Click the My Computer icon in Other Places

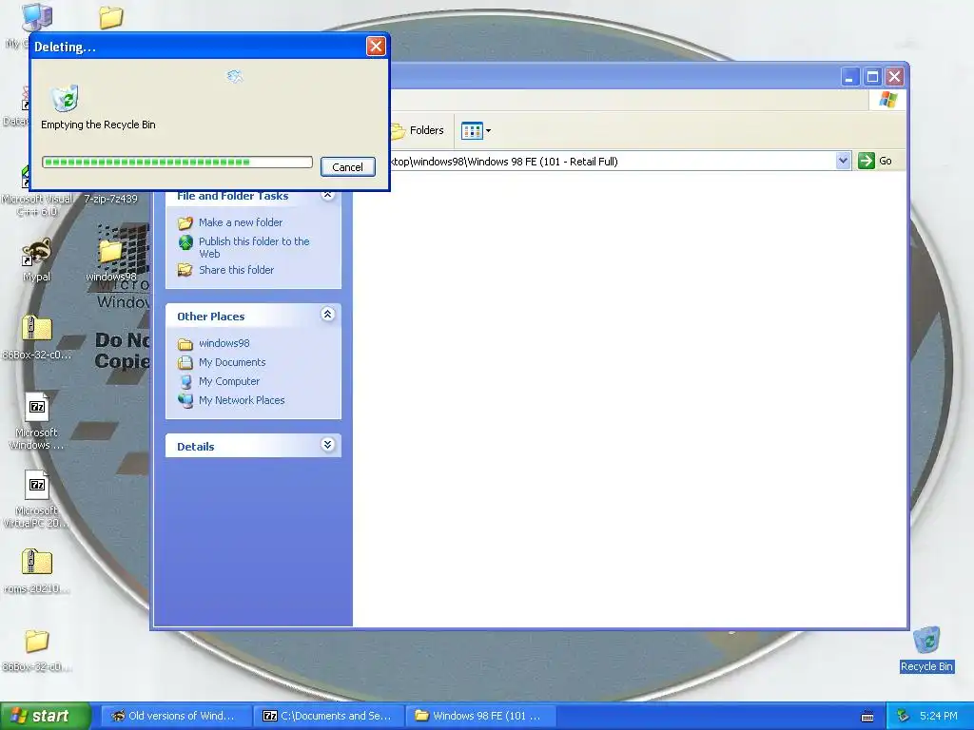(x=185, y=381)
